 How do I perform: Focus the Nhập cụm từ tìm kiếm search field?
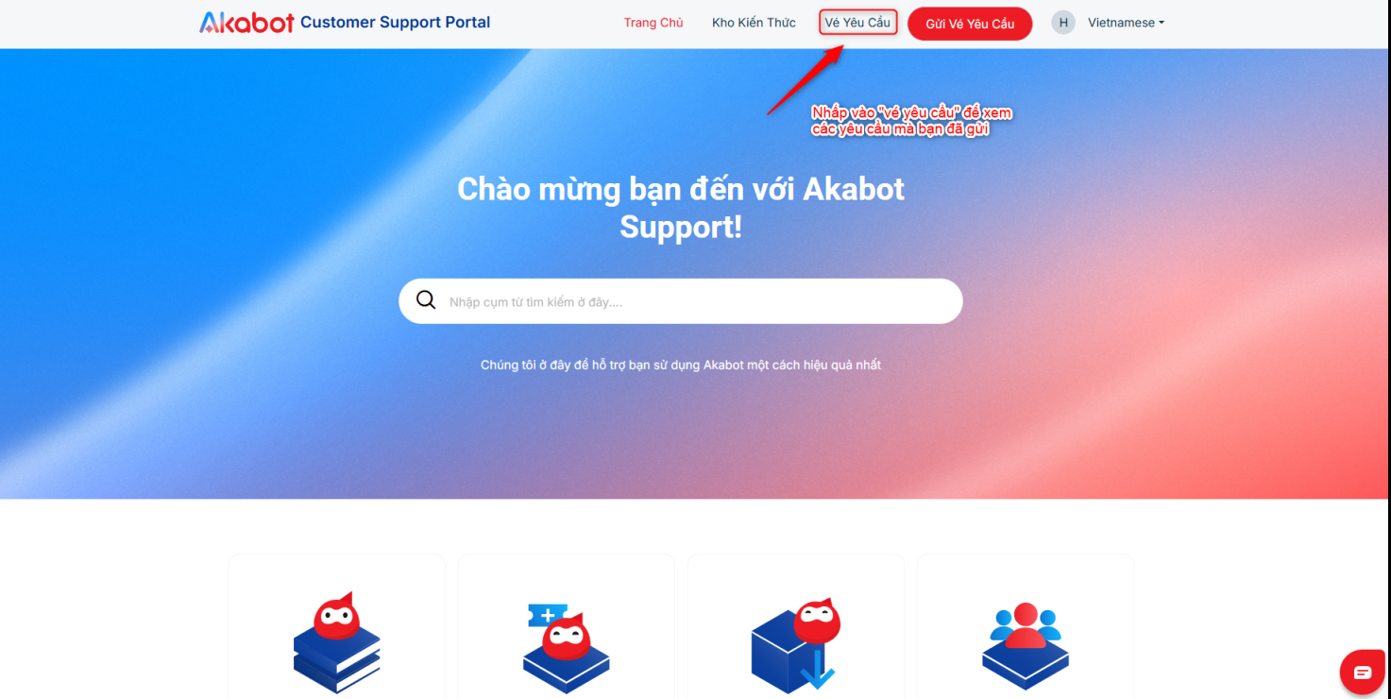[680, 301]
